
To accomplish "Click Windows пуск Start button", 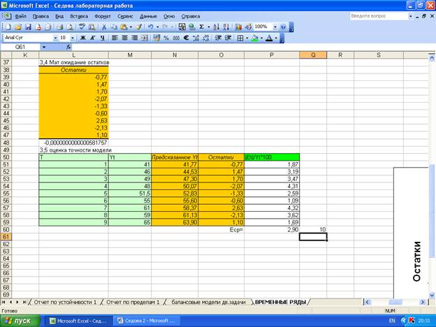I will click(20, 321).
